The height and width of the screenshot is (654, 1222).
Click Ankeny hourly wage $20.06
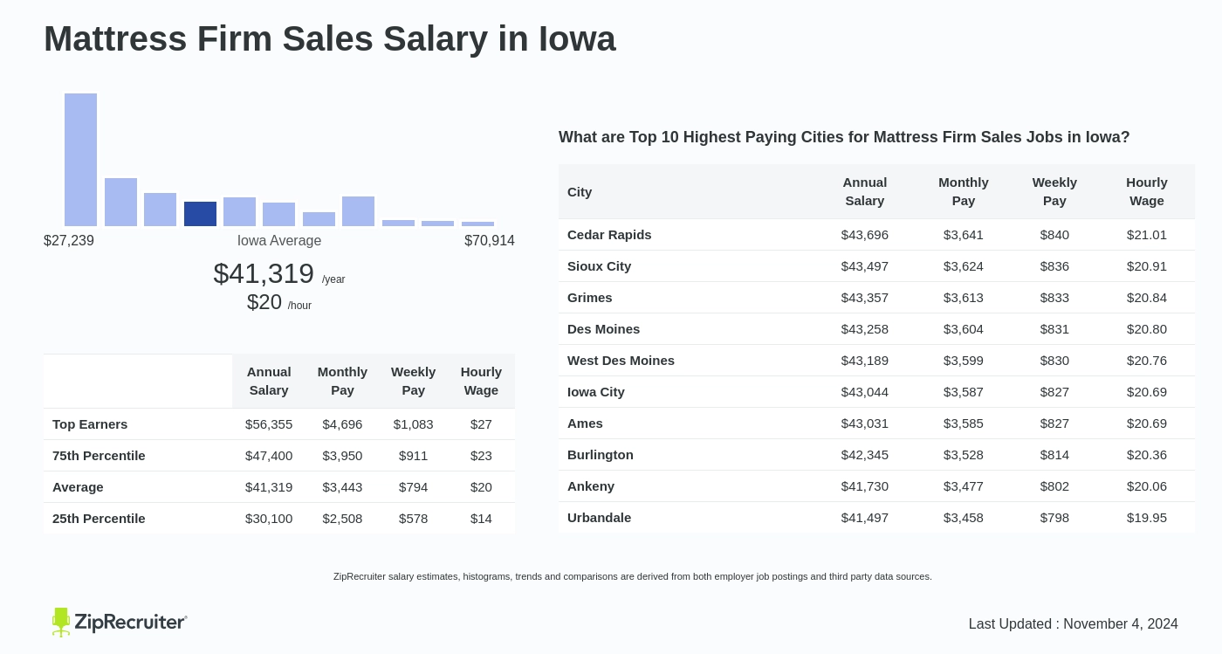(x=1147, y=486)
